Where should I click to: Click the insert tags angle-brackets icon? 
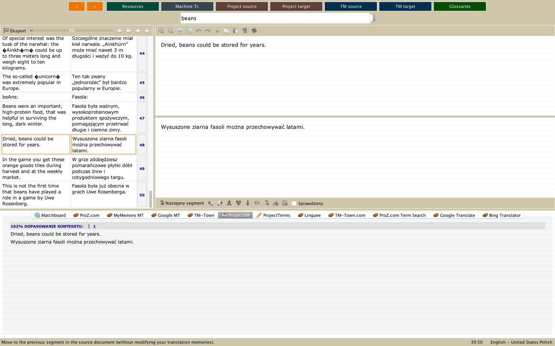click(257, 203)
